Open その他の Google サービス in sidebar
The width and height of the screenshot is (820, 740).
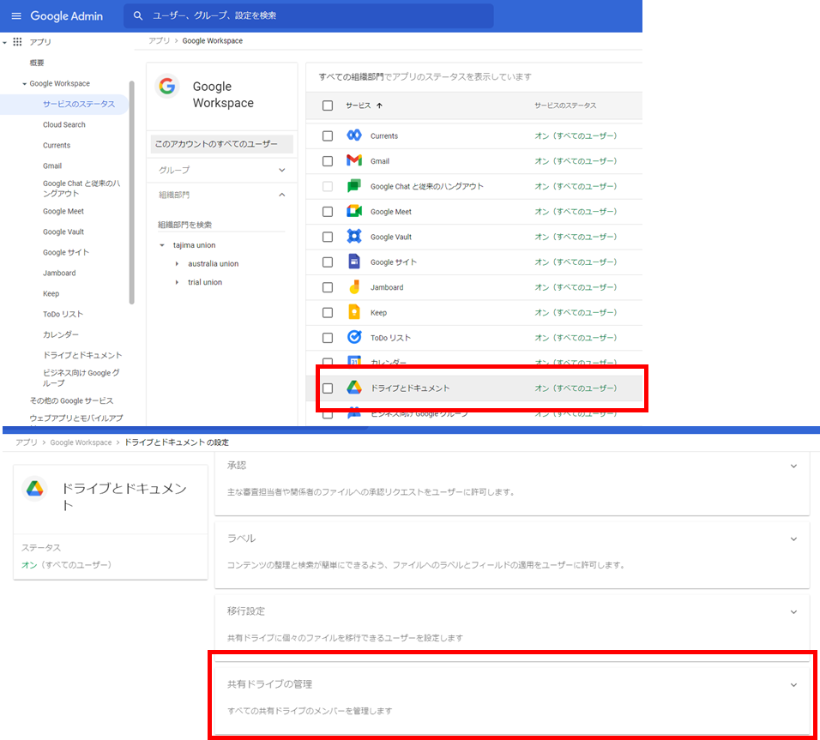[71, 400]
